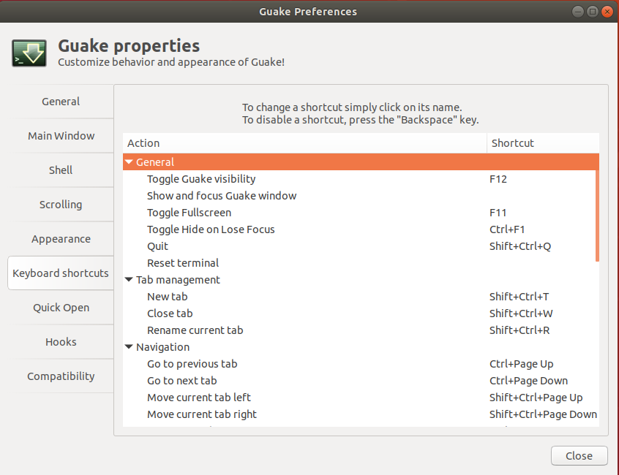619x475 pixels.
Task: Go to the Scrolling tab
Action: [x=61, y=204]
